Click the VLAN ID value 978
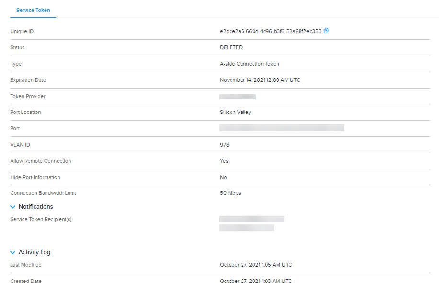Viewport: 439px width, 293px height. [x=225, y=145]
